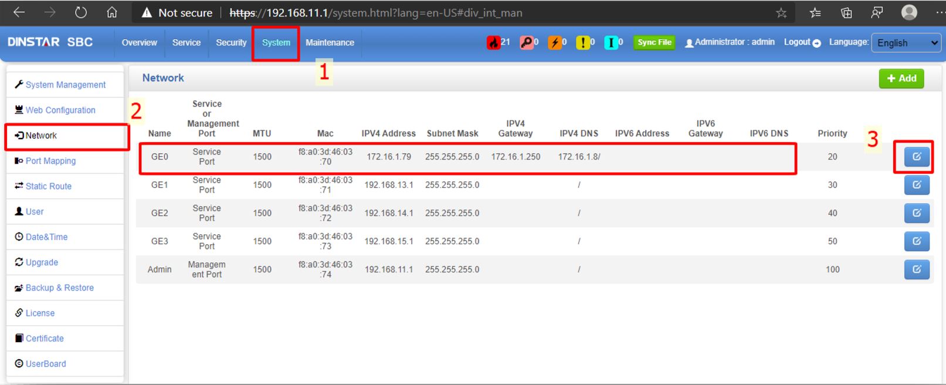Open Static Route in the sidebar
The width and height of the screenshot is (946, 385).
point(48,186)
